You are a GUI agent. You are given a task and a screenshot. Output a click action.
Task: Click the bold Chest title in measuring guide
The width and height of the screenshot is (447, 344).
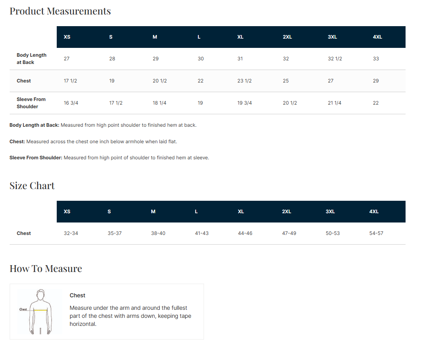click(x=77, y=295)
